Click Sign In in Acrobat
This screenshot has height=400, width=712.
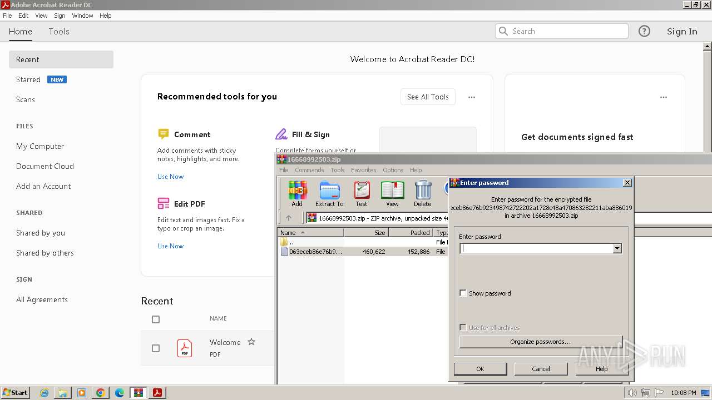point(682,31)
